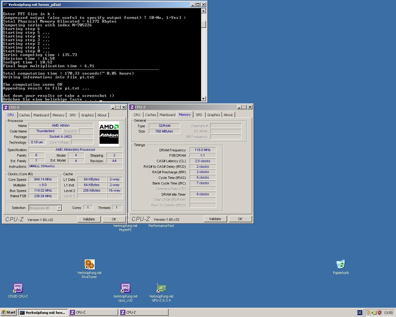Click Validate in the left CPU-Z window

89,219
